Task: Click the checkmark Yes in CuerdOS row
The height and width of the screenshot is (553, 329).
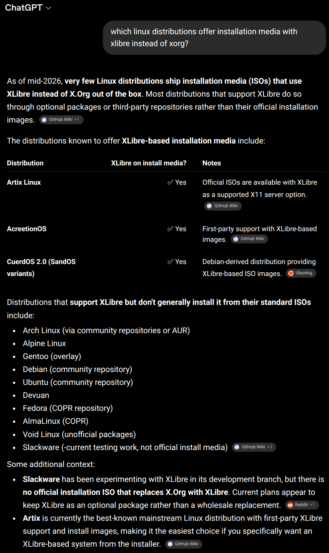Action: pyautogui.click(x=177, y=262)
